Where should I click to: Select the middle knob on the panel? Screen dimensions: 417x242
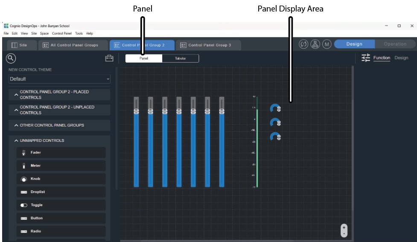pyautogui.click(x=275, y=122)
